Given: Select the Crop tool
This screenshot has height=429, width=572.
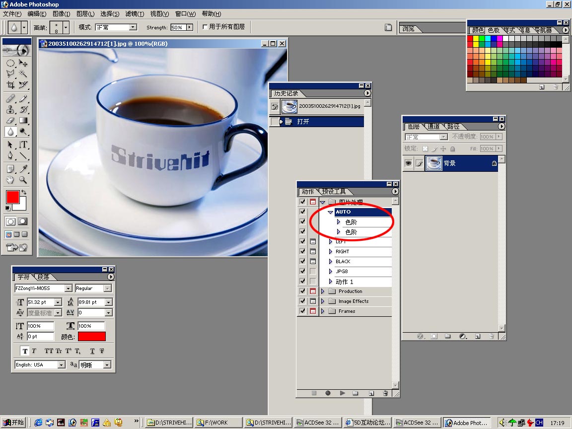Looking at the screenshot, I should 10,84.
